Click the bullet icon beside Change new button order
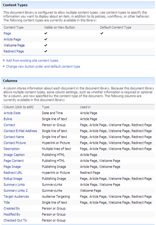The height and width of the screenshot is (225, 156). (4, 66)
